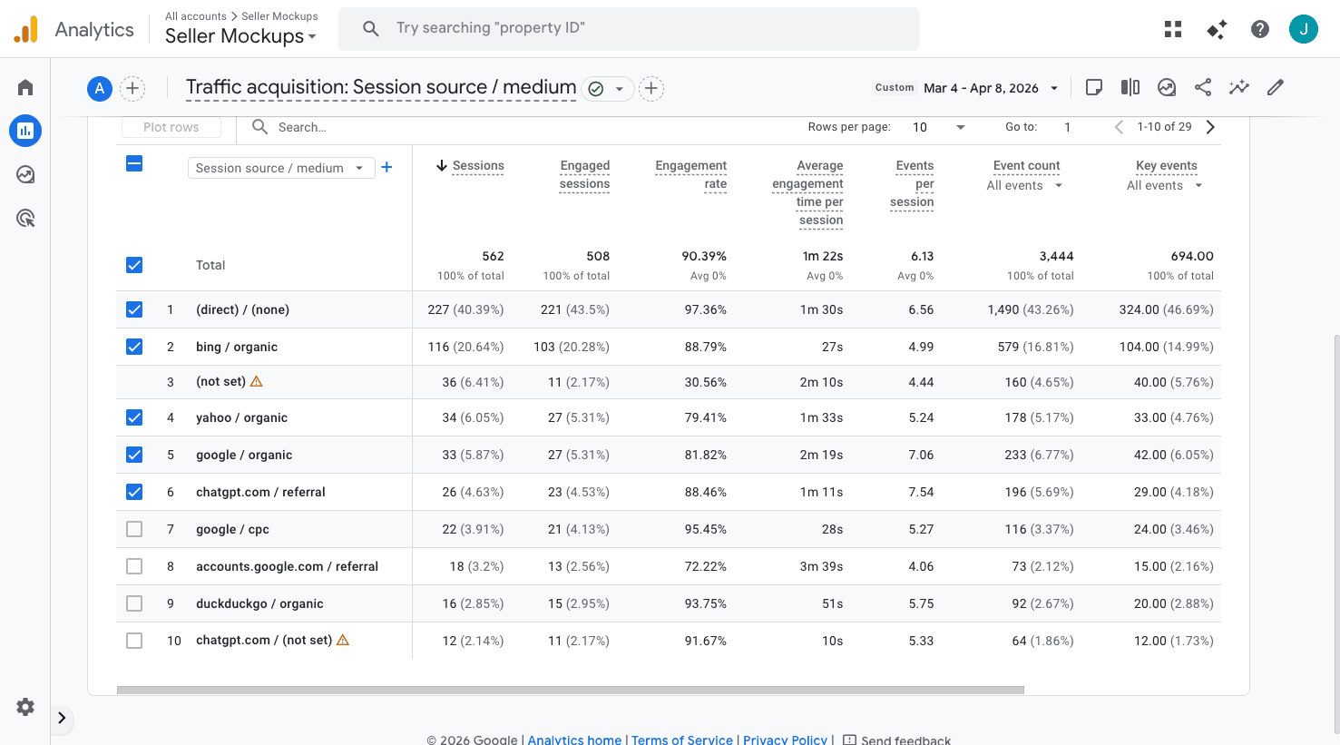Uncheck the bing / organic row
The width and height of the screenshot is (1340, 745).
[134, 346]
